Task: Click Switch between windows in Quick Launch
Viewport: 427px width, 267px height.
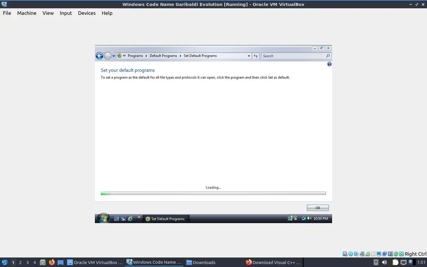Action: click(x=123, y=219)
